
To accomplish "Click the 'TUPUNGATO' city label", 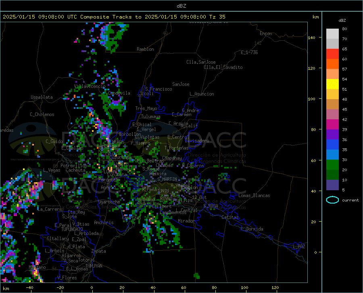I will tap(72, 229).
